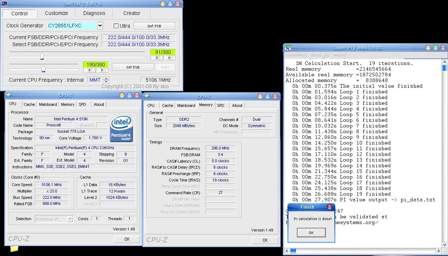448x256 pixels.
Task: Open About tab in CPU-Z Processor window
Action: [99, 104]
